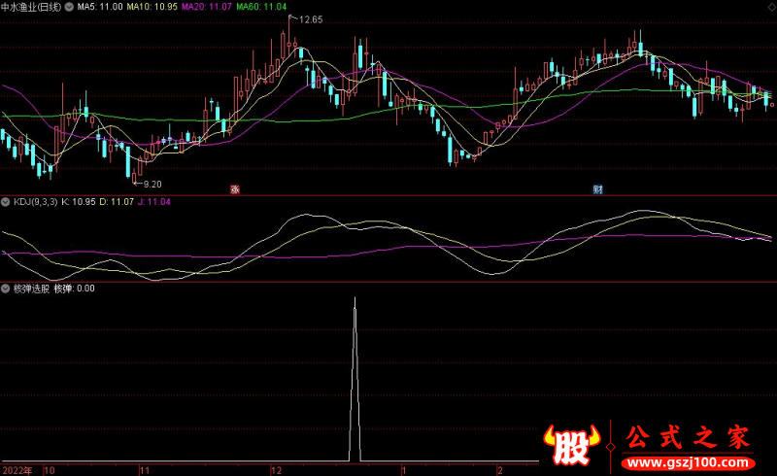The height and width of the screenshot is (476, 777).
Task: Select the MA20 indicator label
Action: (208, 6)
